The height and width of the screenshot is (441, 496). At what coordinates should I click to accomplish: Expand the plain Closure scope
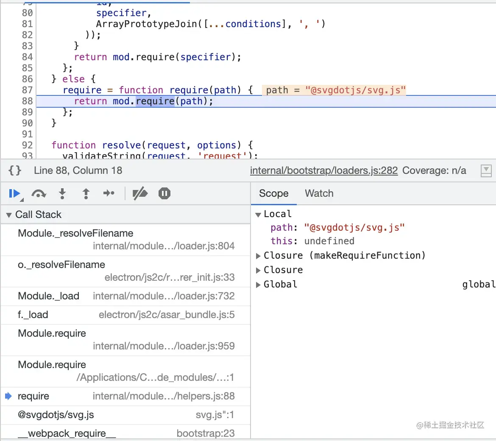coord(258,270)
